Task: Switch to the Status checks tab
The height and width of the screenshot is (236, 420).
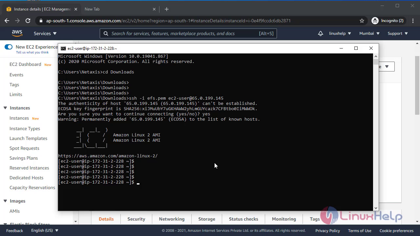Action: [x=243, y=219]
